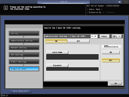The width and height of the screenshot is (129, 97).
Task: Click Exit [UTILITY] button
Action: click(20, 91)
